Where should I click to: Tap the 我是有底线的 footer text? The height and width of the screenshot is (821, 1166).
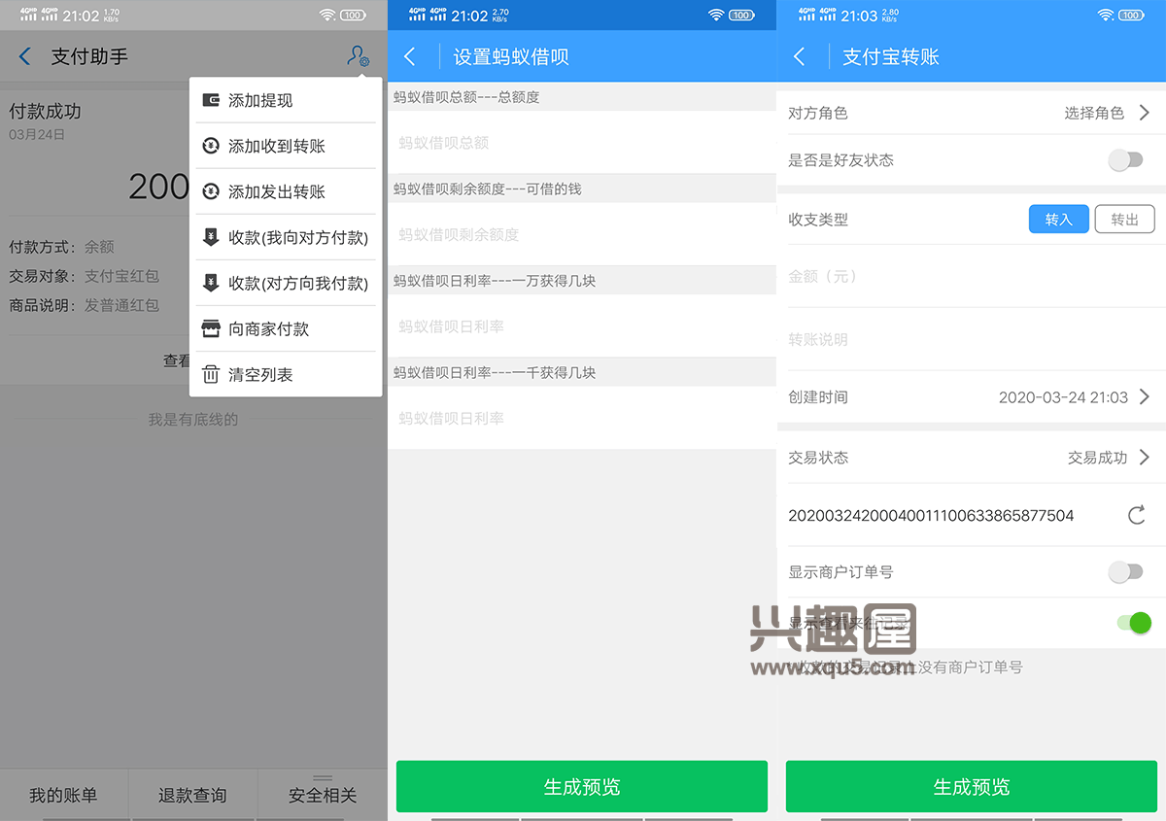coord(193,420)
